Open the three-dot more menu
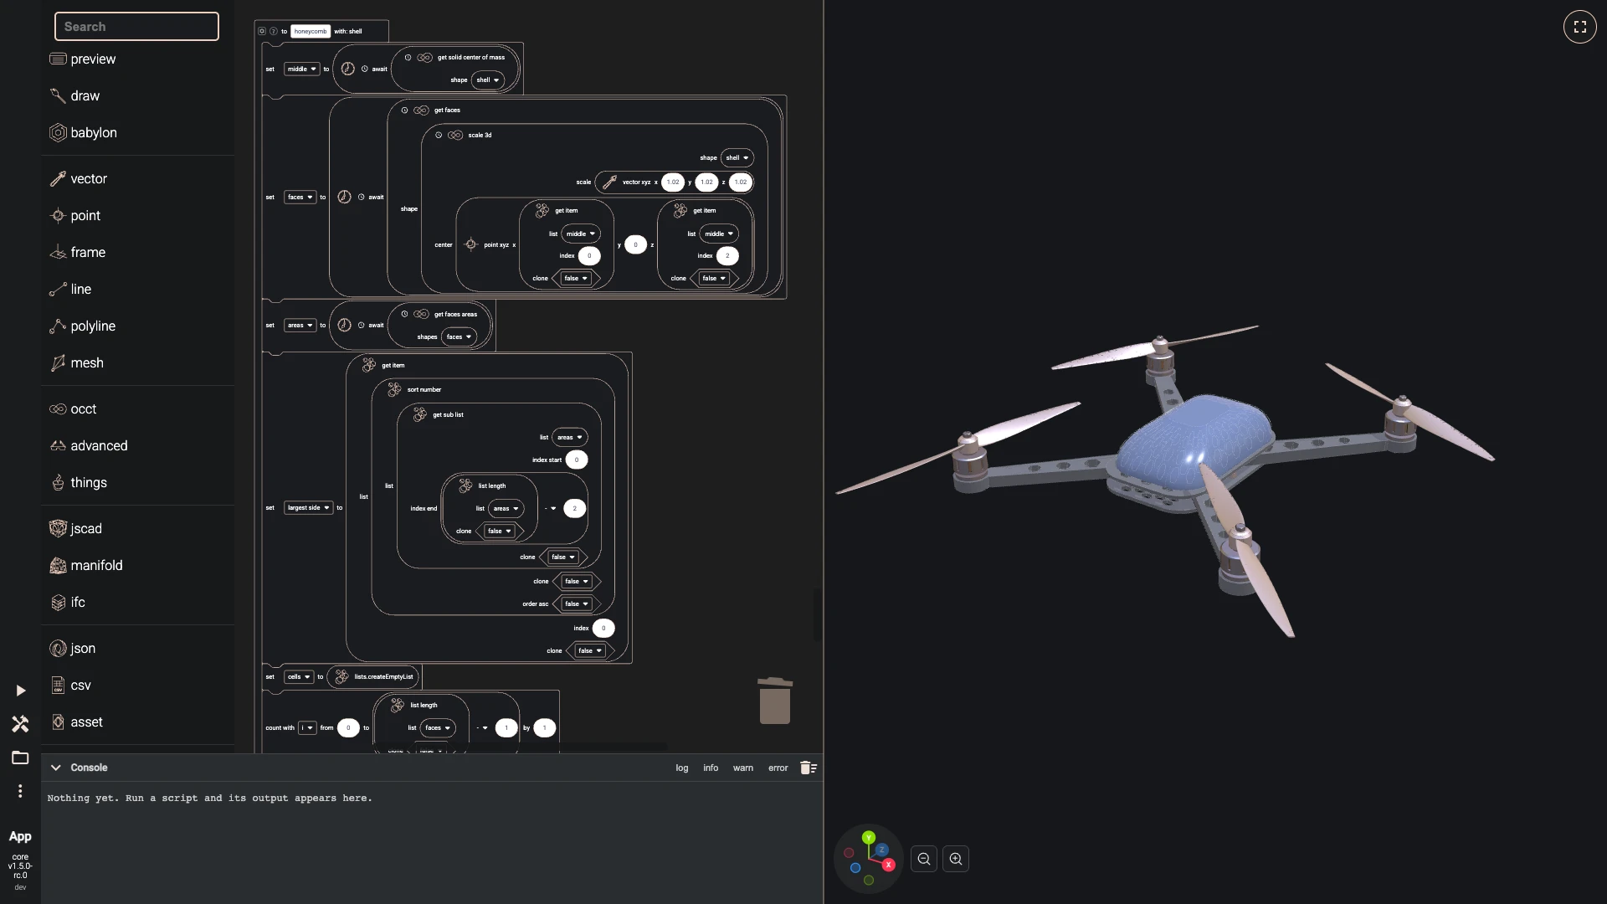The width and height of the screenshot is (1607, 904). [20, 791]
